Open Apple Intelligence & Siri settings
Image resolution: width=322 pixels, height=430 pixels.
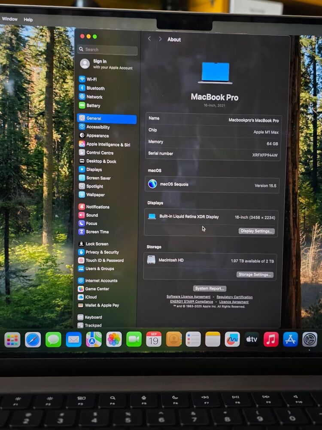(104, 144)
